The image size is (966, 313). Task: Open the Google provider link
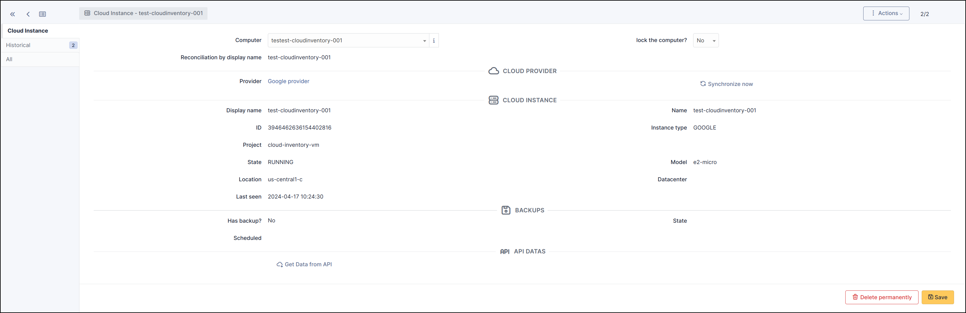(x=288, y=81)
